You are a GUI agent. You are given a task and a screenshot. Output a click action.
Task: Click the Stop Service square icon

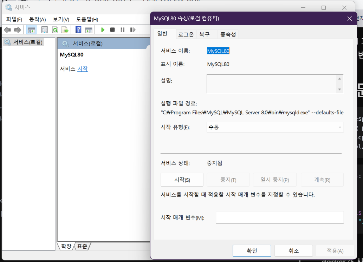[x=112, y=29]
